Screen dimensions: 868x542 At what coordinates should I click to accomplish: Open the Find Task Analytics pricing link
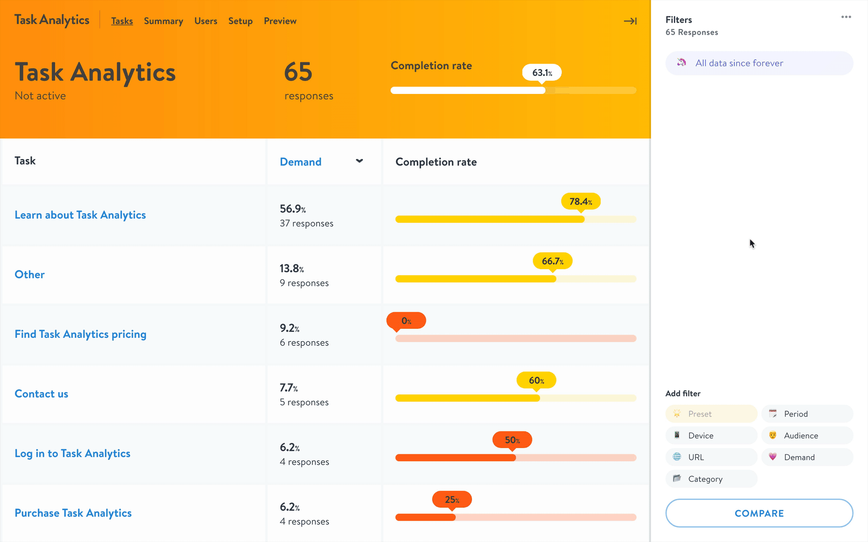(x=80, y=334)
